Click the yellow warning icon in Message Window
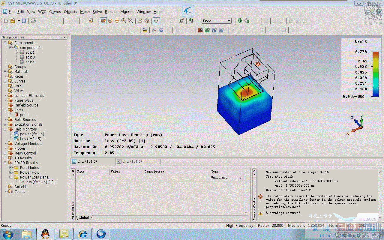384x240 pixels. tap(260, 213)
